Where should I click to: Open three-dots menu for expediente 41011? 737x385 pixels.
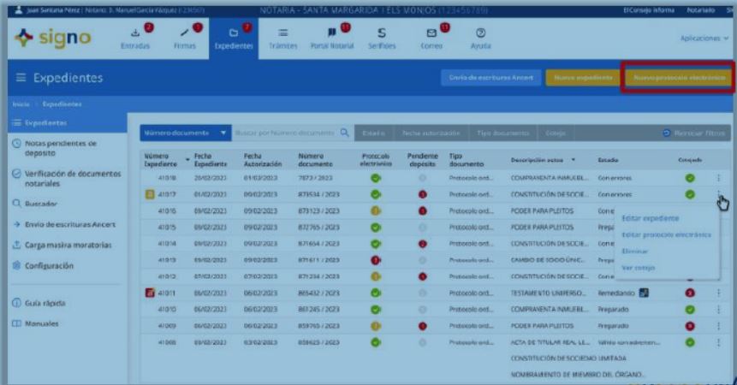click(718, 293)
